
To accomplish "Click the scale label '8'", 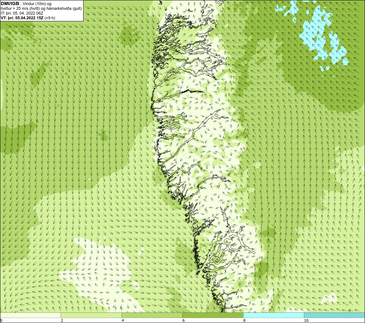I will coord(244,320).
